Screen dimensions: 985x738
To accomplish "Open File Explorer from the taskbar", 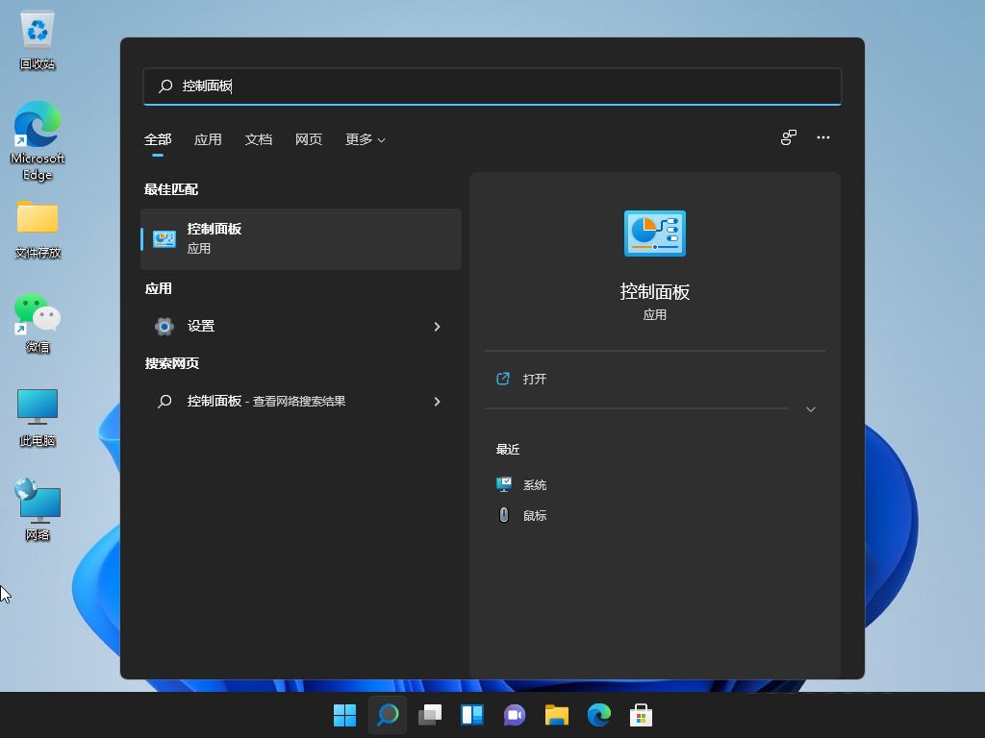I will tap(556, 715).
